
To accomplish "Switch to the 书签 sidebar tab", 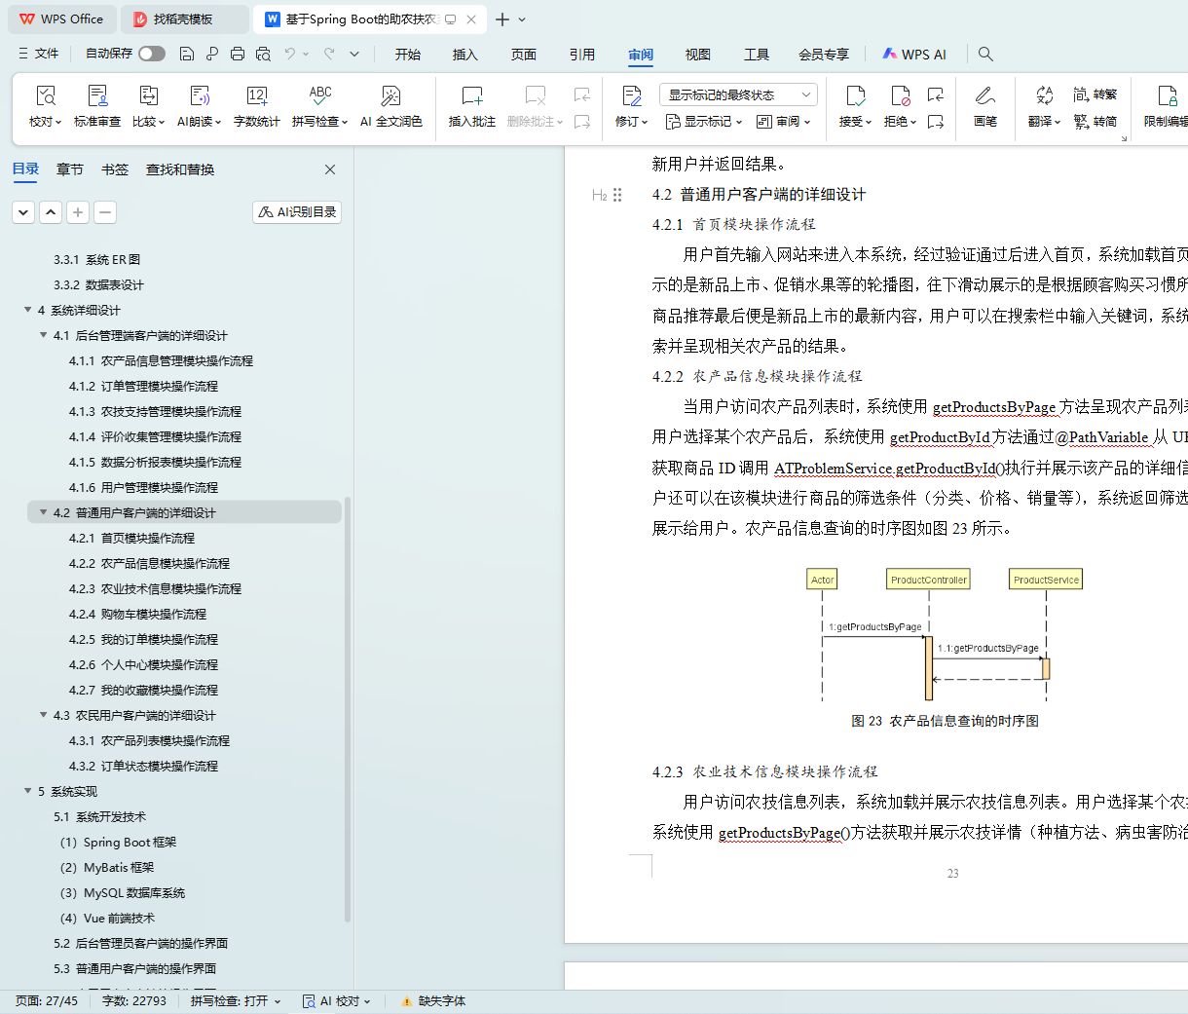I will point(115,169).
